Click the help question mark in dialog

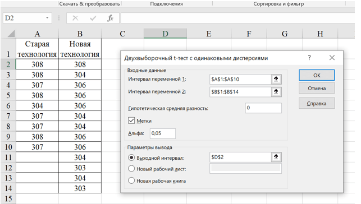click(x=309, y=58)
